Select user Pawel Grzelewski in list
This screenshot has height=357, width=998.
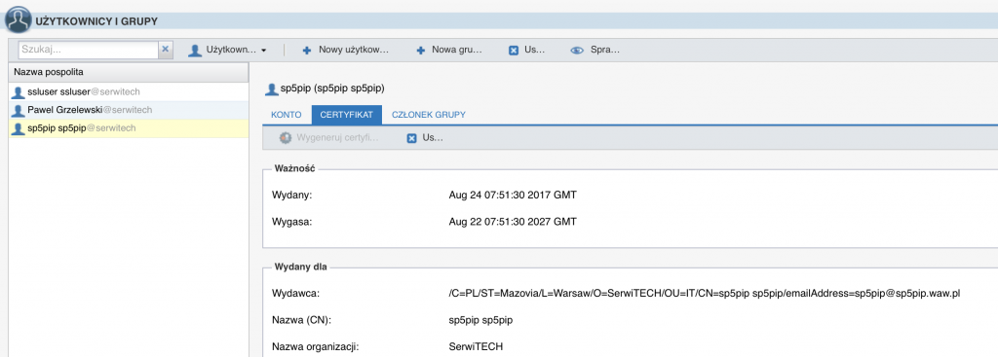click(129, 110)
